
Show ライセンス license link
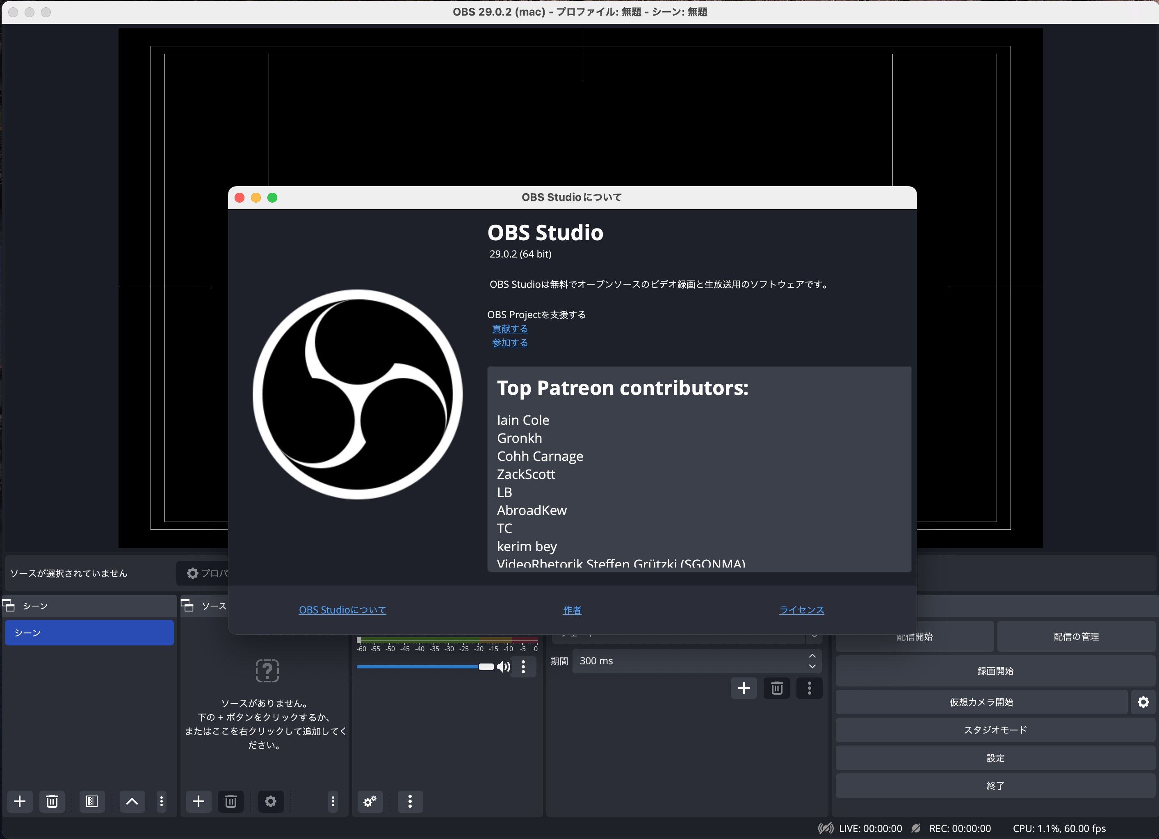pyautogui.click(x=802, y=610)
